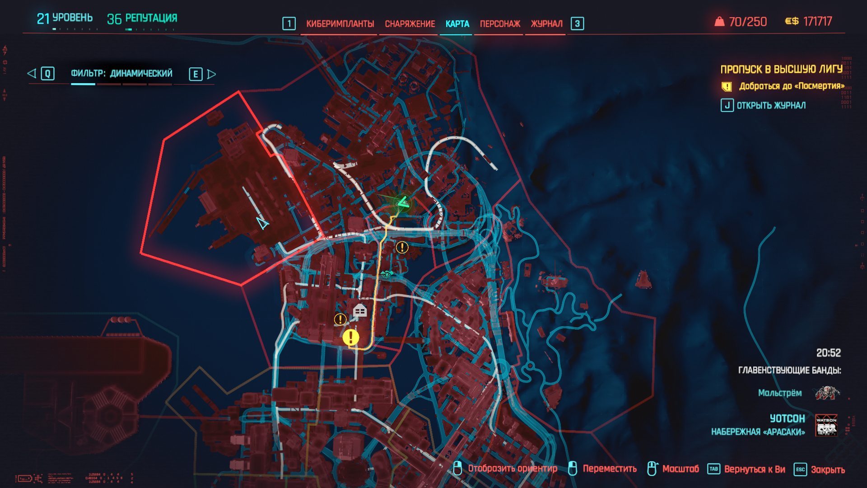867x488 pixels.
Task: Open the Киберимпланты tab
Action: point(340,23)
